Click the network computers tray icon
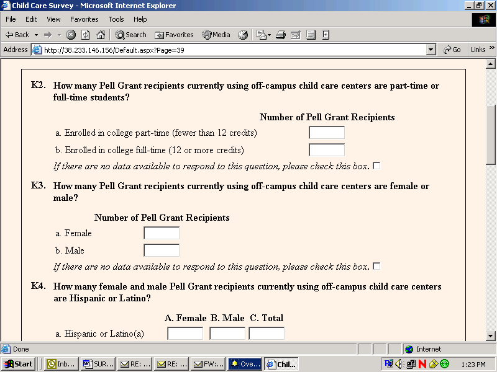The width and height of the screenshot is (497, 372). (x=411, y=364)
